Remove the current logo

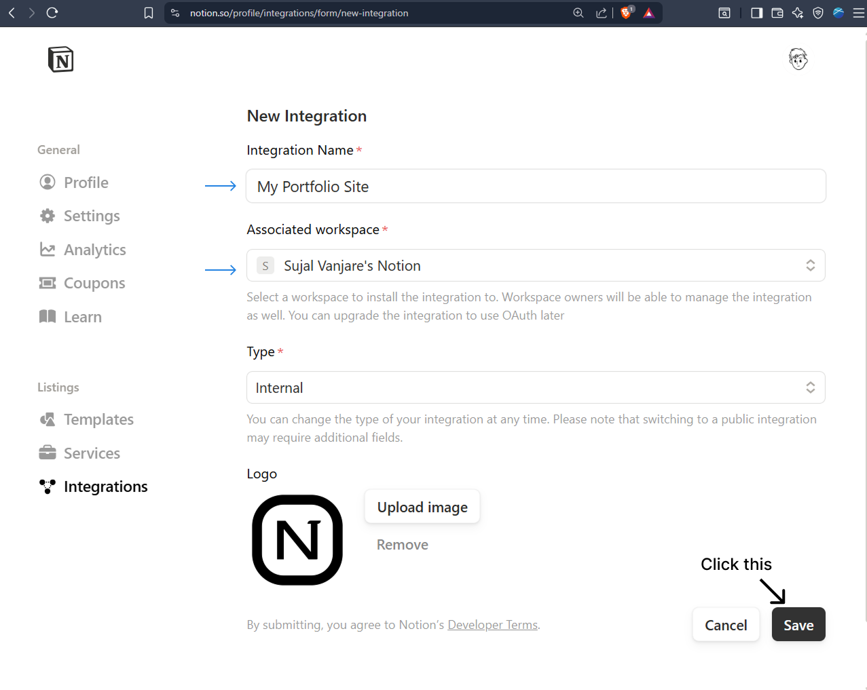[x=403, y=545]
